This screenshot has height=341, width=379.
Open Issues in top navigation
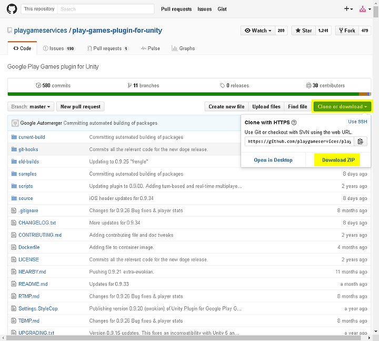pyautogui.click(x=204, y=9)
